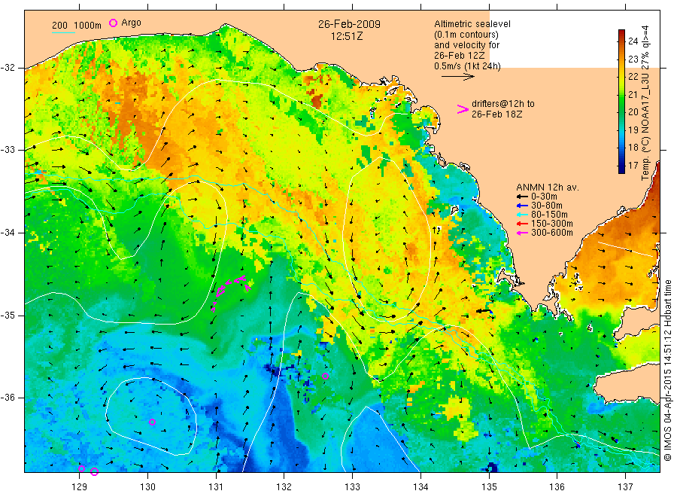The width and height of the screenshot is (677, 497).
Task: Click the "Altimetric sealevel" legend line
Action: tap(472, 24)
